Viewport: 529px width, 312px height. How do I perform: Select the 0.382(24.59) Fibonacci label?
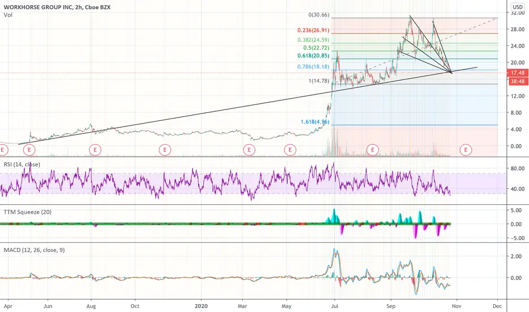(313, 40)
